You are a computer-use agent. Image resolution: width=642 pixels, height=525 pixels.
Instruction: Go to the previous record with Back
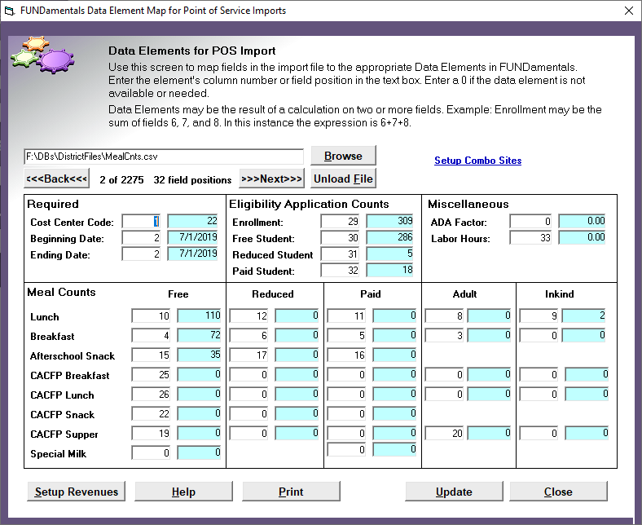56,179
